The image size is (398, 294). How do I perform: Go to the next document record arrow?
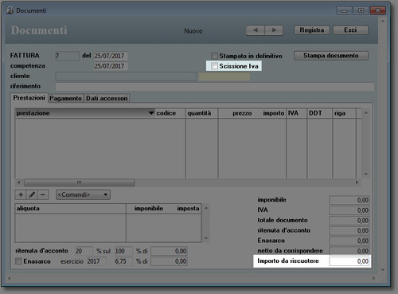click(274, 30)
